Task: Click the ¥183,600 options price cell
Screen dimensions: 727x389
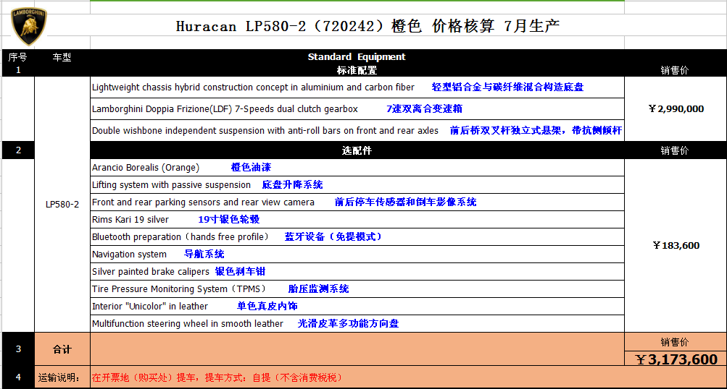Action: pyautogui.click(x=676, y=245)
